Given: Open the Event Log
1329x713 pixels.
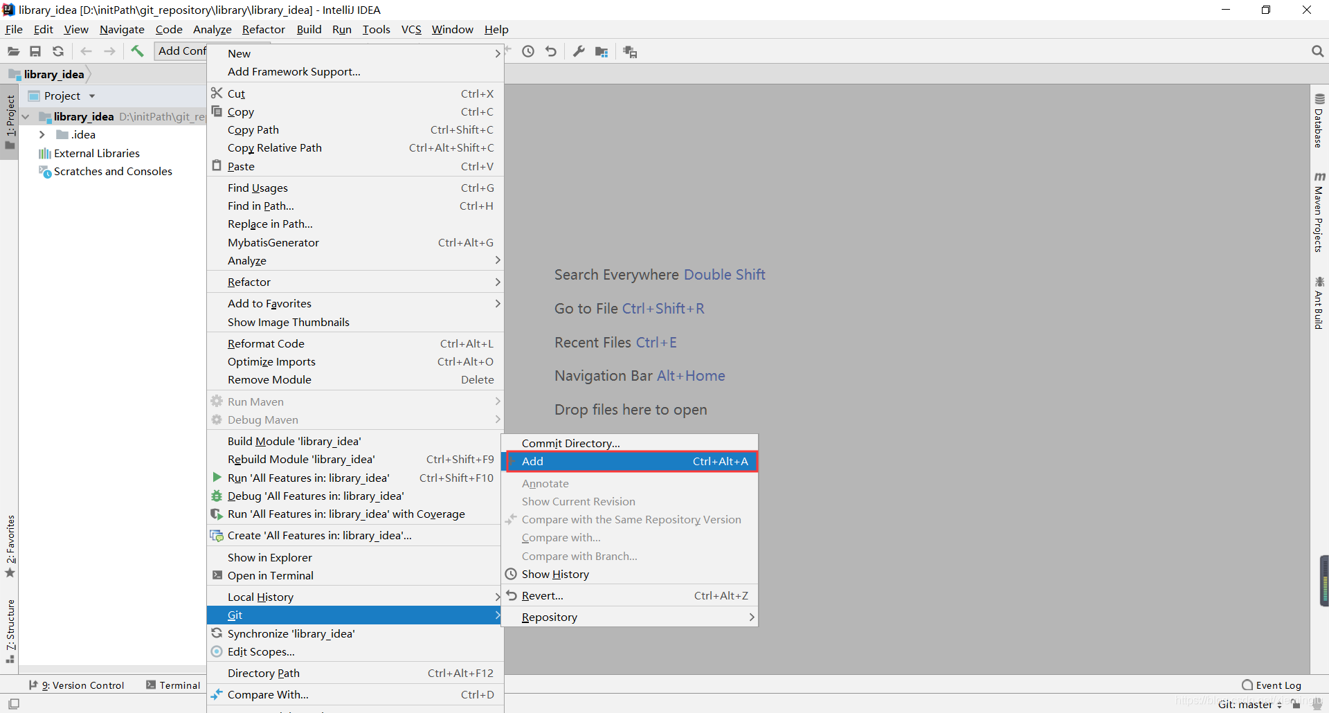Looking at the screenshot, I should click(1272, 685).
